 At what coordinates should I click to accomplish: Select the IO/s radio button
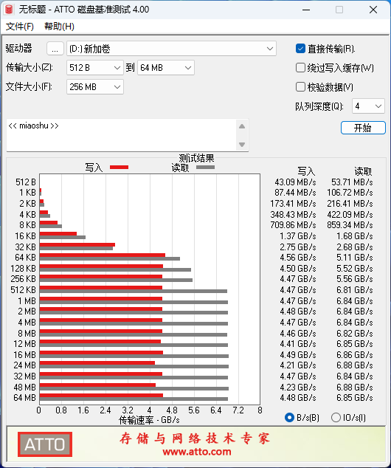pyautogui.click(x=336, y=417)
